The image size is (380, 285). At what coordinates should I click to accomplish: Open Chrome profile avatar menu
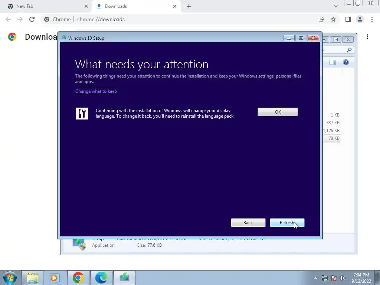(360, 19)
